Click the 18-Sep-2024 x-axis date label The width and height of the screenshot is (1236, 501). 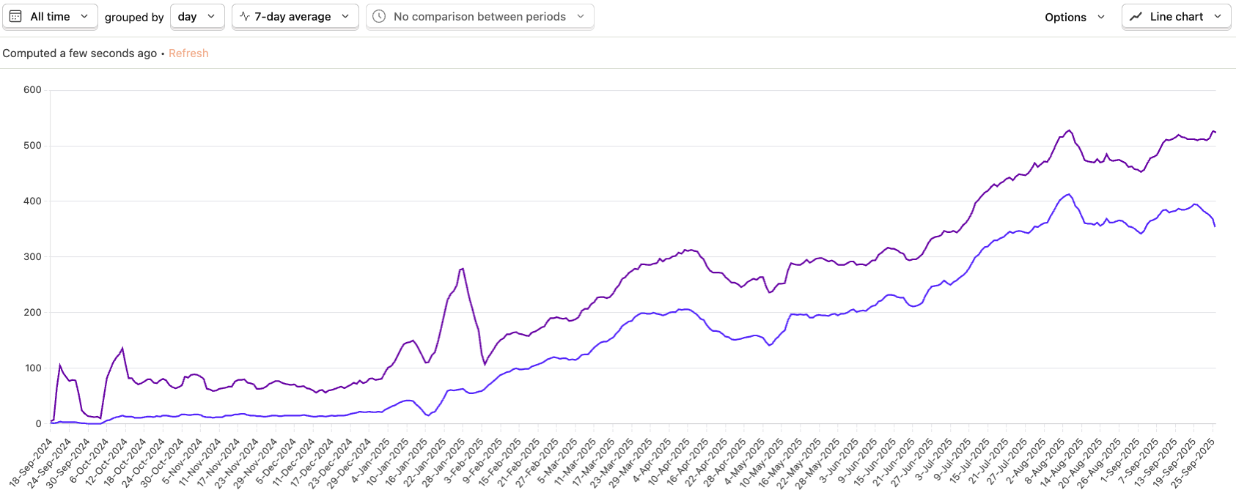click(32, 462)
